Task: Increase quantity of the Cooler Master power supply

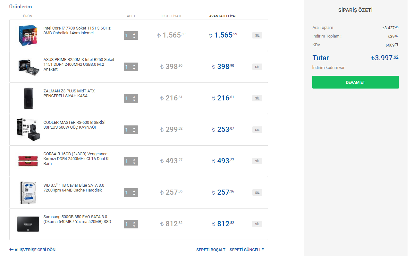Action: pos(134,128)
